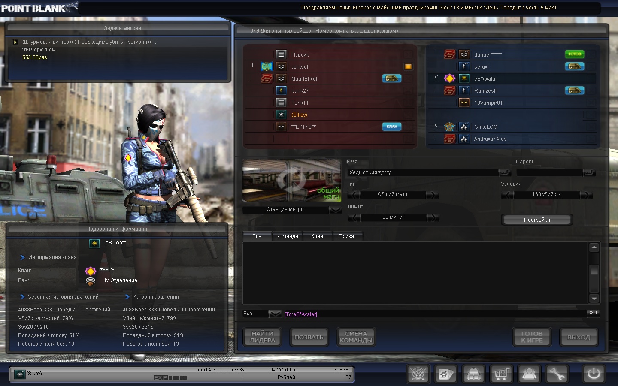The height and width of the screenshot is (386, 618).
Task: Switch to the Приват chat tab
Action: pyautogui.click(x=348, y=236)
